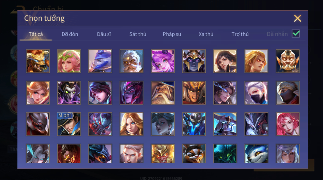
Task: Choose the golden bald armored hero
Action: point(288,61)
